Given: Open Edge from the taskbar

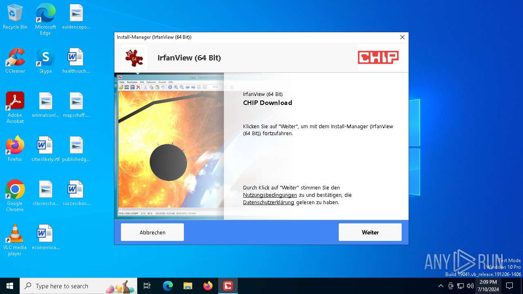Looking at the screenshot, I should point(168,286).
